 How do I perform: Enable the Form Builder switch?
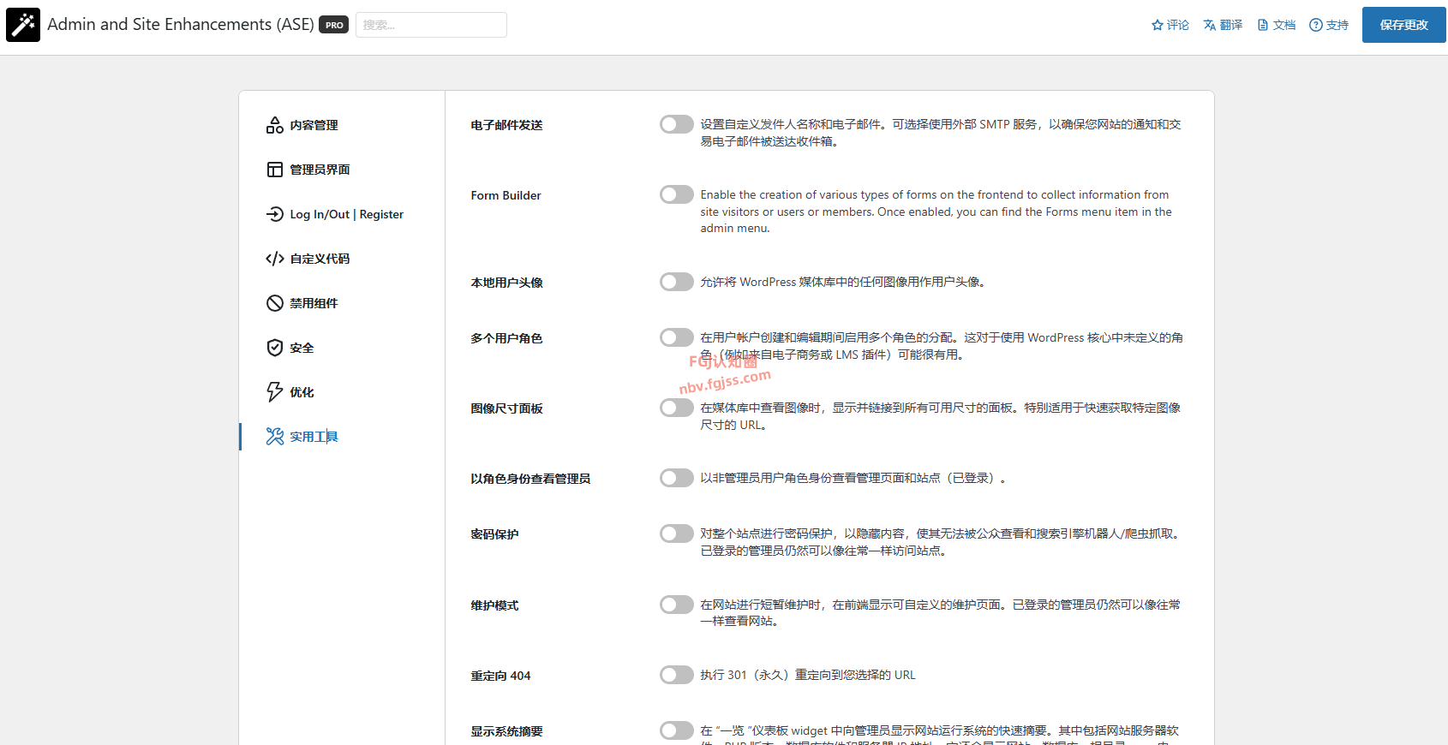coord(677,194)
